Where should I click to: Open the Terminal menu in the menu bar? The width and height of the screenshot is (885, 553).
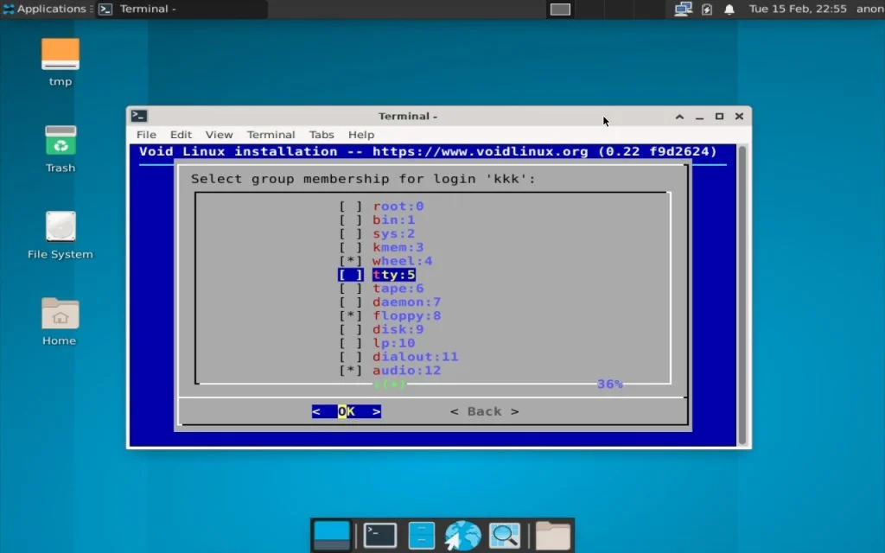tap(271, 134)
